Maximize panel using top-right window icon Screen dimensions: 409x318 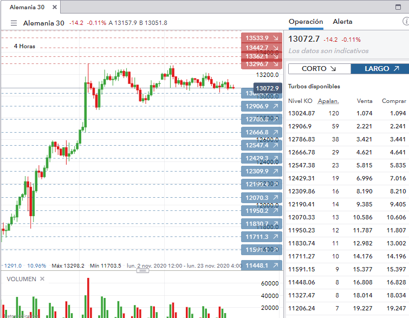398,7
